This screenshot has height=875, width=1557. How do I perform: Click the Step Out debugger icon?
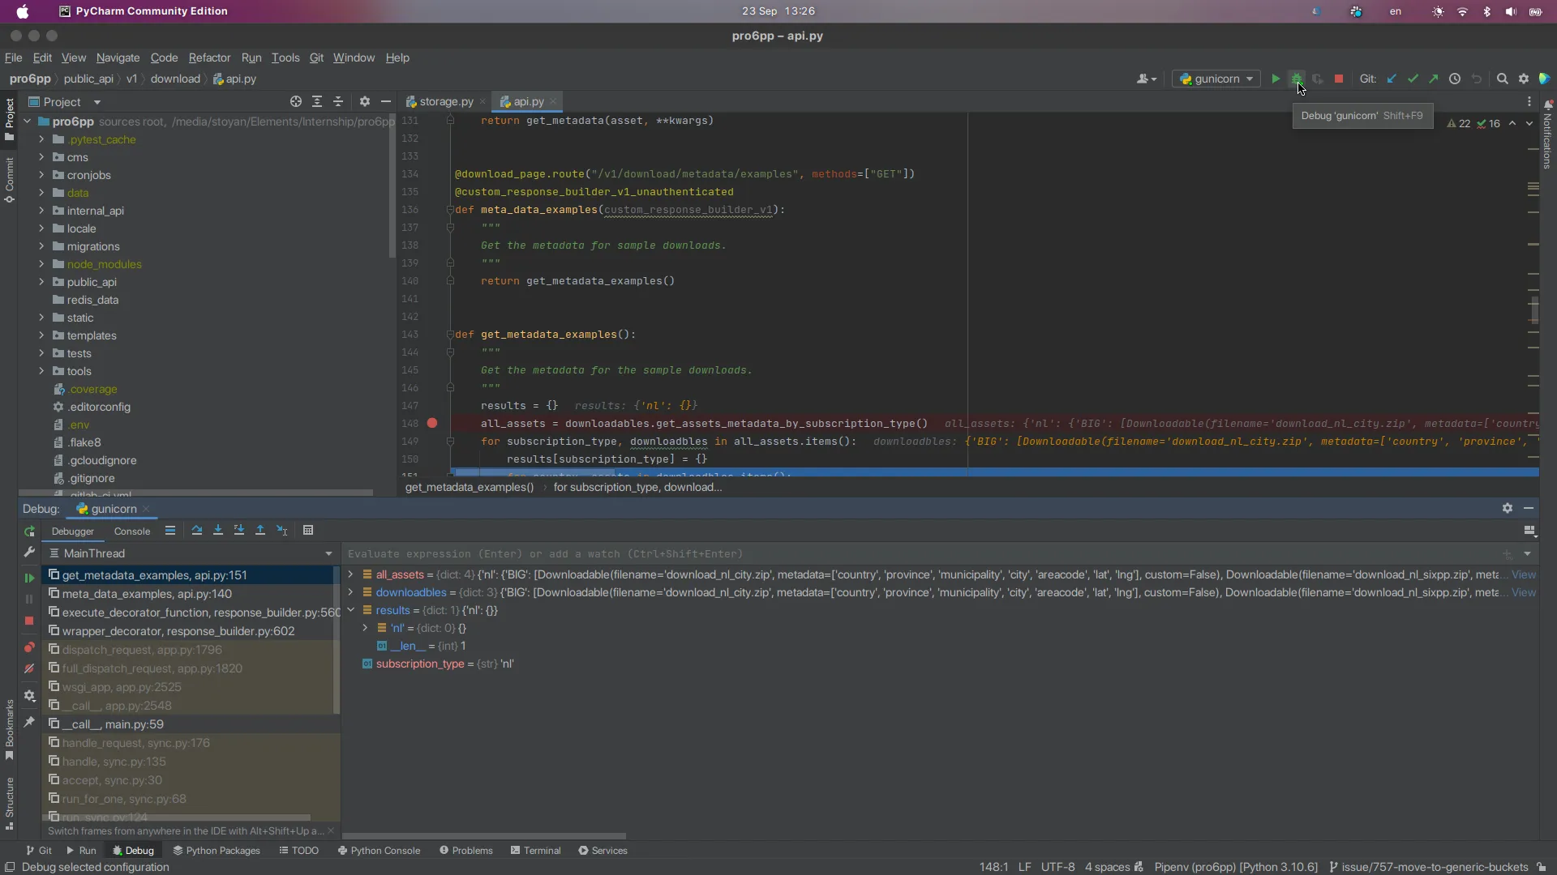[x=260, y=531]
